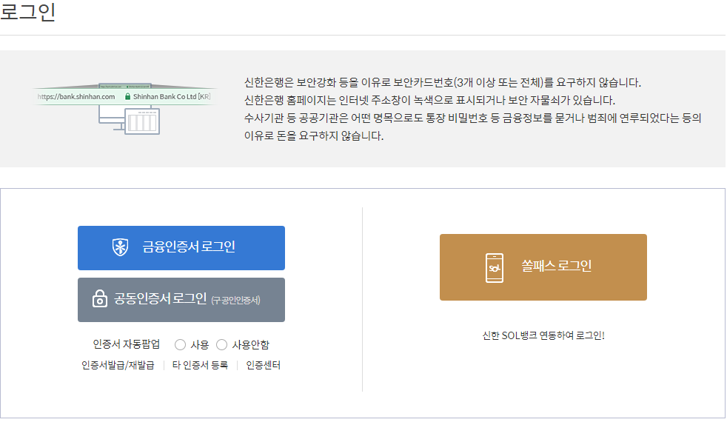The image size is (727, 425).
Task: Click the 금융인증서 로그인 button
Action: click(x=181, y=248)
